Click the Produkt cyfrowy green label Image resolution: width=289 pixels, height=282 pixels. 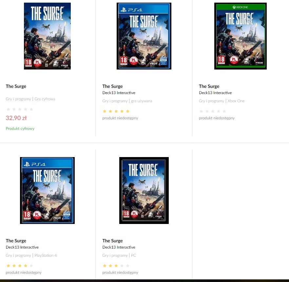click(x=20, y=129)
